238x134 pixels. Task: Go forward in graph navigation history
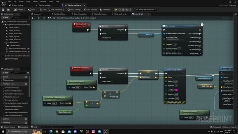tap(44, 18)
